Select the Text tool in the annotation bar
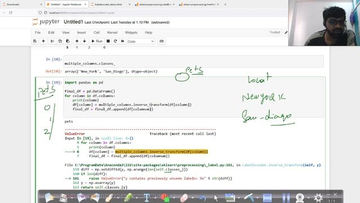The image size is (360, 203). [x=147, y=197]
